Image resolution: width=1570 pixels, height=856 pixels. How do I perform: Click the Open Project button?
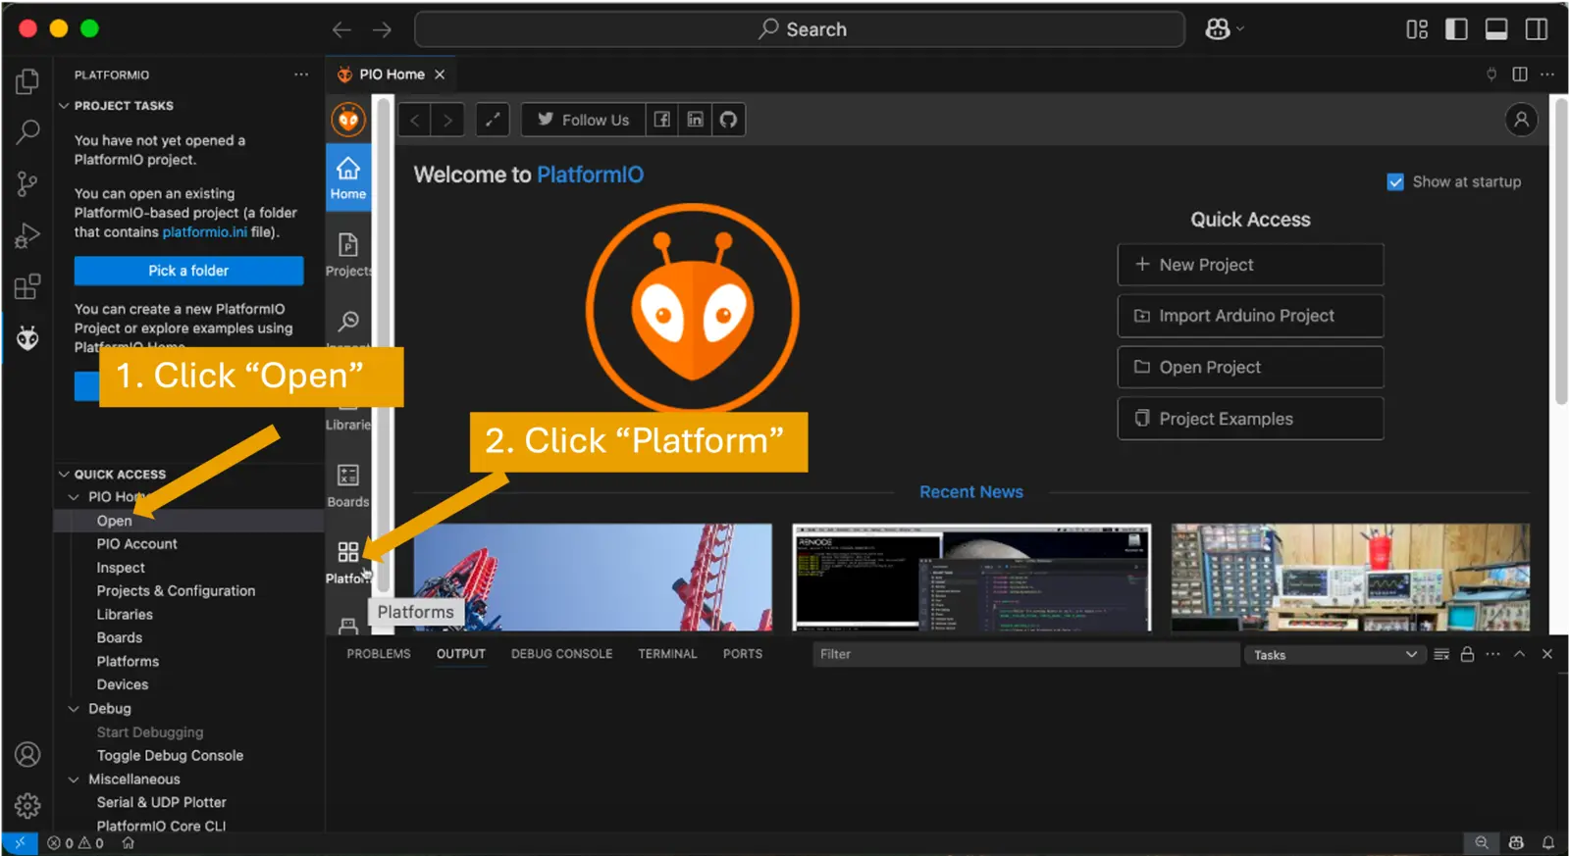point(1250,367)
